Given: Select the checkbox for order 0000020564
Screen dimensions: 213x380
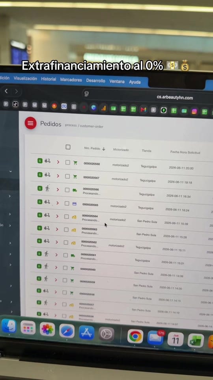Looking at the screenshot, I should coord(66,217).
